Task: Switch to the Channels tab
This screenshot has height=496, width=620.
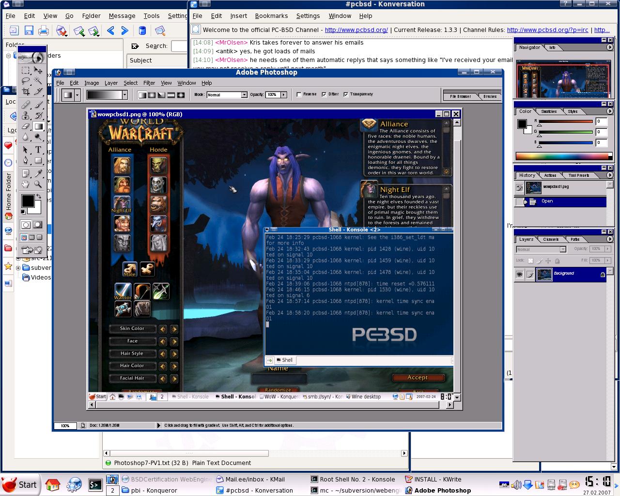Action: [551, 239]
